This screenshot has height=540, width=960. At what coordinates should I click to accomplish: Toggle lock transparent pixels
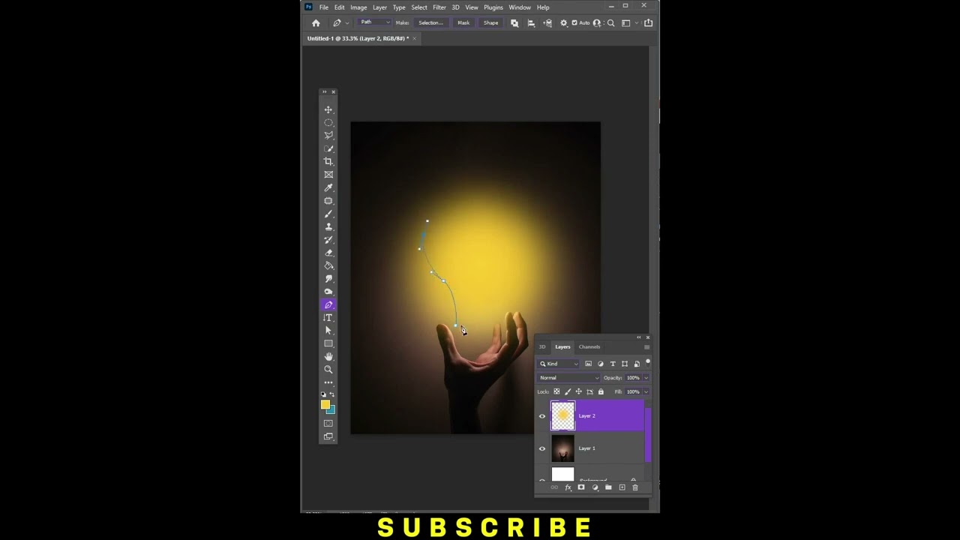point(556,391)
